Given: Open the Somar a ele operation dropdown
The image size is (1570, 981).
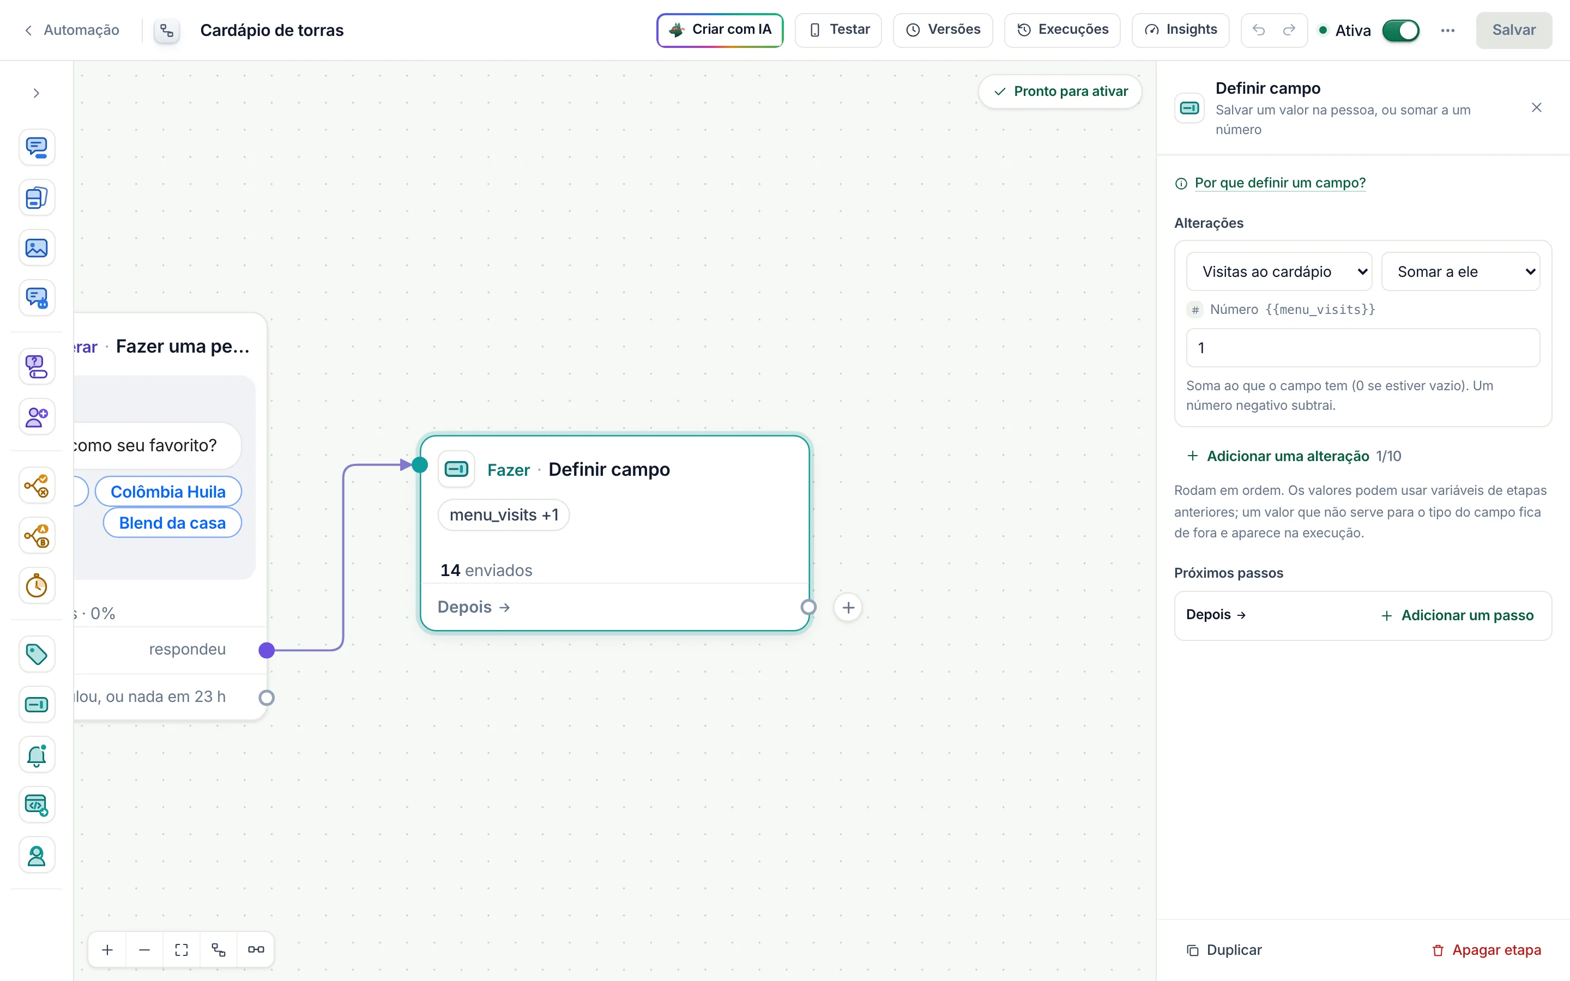Looking at the screenshot, I should pyautogui.click(x=1460, y=271).
